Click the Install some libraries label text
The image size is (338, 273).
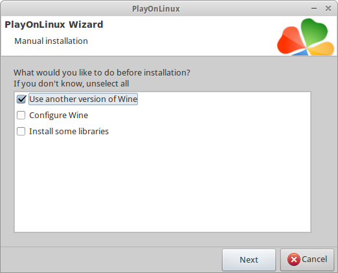point(69,132)
